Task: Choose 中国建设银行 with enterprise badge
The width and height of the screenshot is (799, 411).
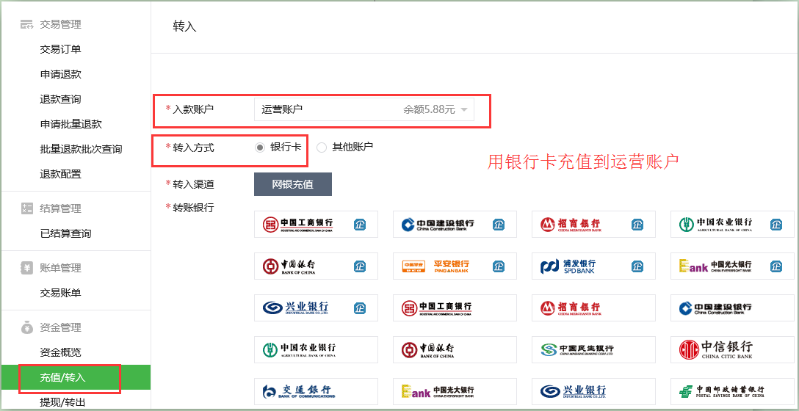Action: (x=455, y=224)
